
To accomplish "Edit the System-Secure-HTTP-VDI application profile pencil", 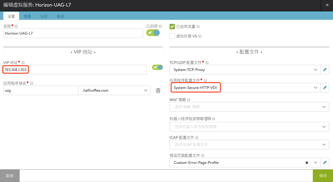I will pos(325,87).
